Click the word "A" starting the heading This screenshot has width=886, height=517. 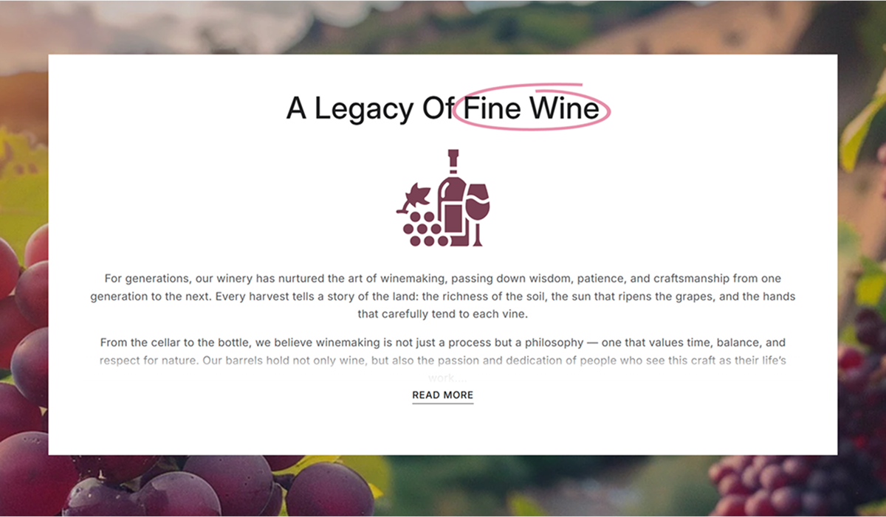(x=295, y=109)
